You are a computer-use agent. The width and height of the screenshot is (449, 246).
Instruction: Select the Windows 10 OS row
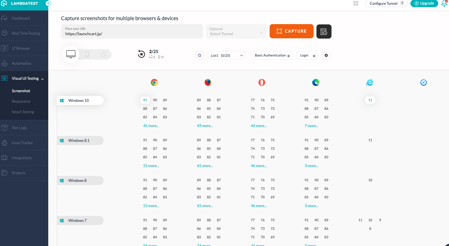coord(80,100)
